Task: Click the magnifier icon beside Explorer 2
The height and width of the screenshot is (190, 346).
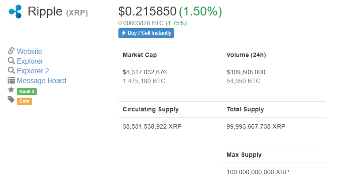Action: (x=11, y=71)
